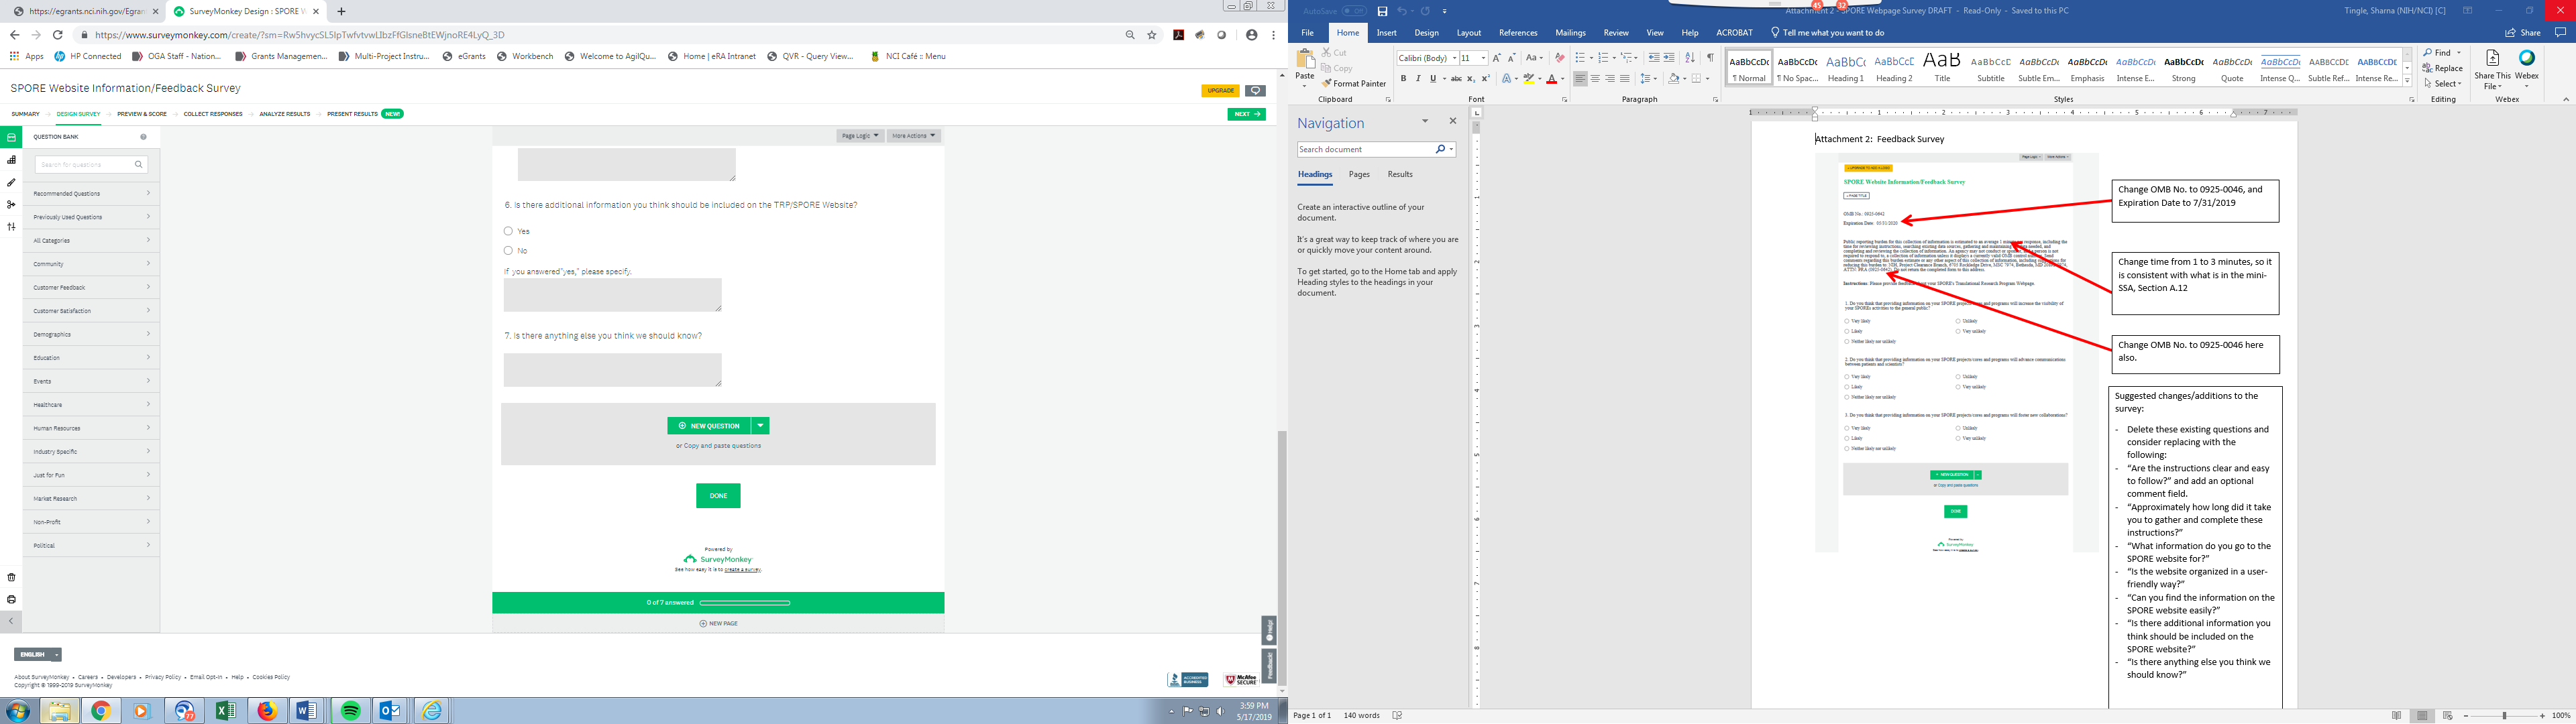Open the Page Logic dropdown
The width and height of the screenshot is (2576, 724).
pos(860,136)
